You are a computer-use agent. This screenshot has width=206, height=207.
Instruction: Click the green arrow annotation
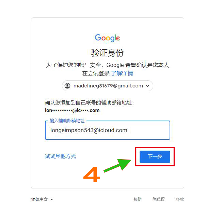[x=117, y=165]
